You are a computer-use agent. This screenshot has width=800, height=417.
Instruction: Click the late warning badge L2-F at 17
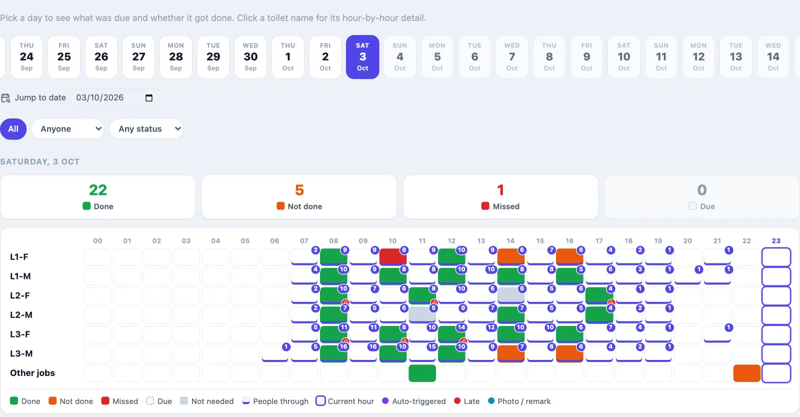611,302
